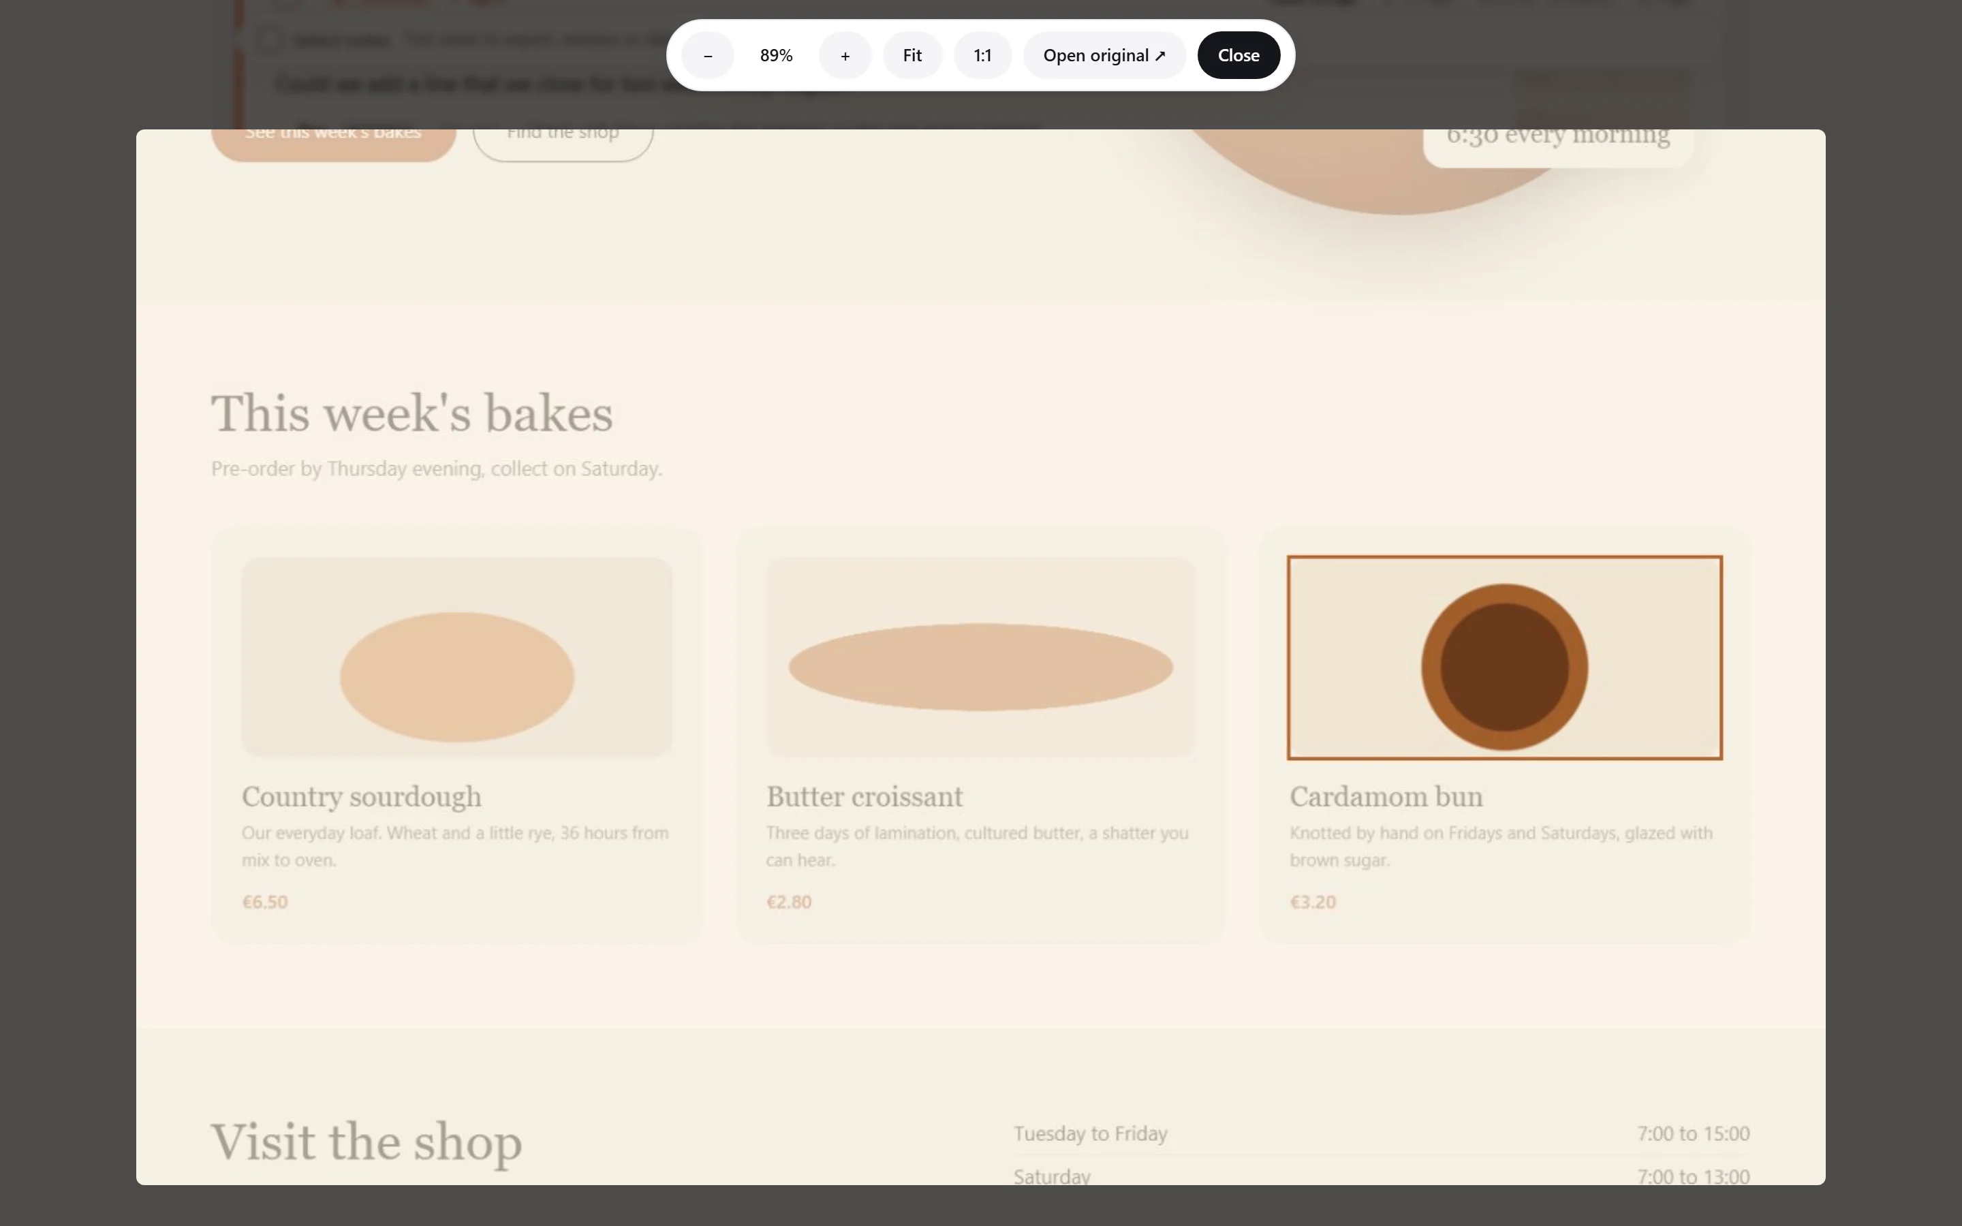Click the Tuesday to Friday row label
This screenshot has width=1962, height=1226.
pyautogui.click(x=1091, y=1133)
